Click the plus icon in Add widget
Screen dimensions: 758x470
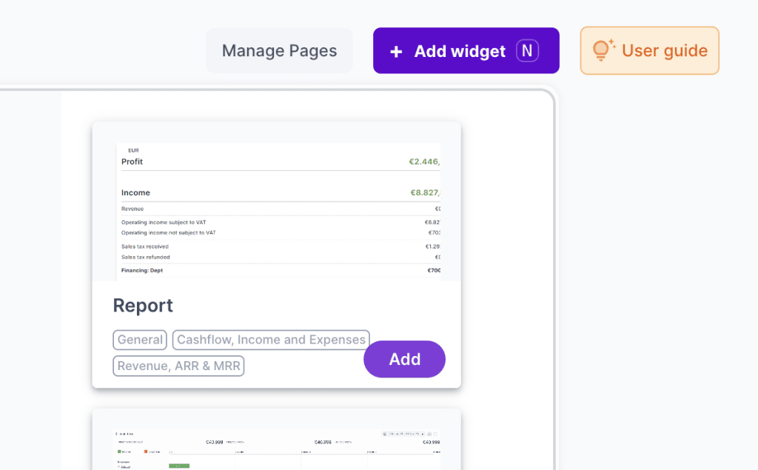point(396,51)
